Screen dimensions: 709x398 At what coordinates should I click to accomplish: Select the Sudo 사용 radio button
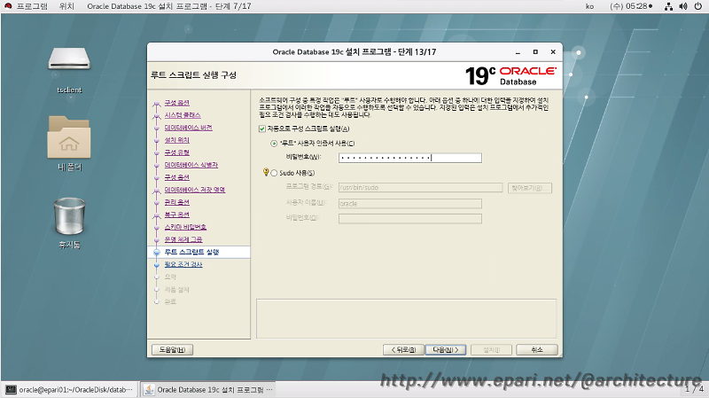(x=274, y=173)
